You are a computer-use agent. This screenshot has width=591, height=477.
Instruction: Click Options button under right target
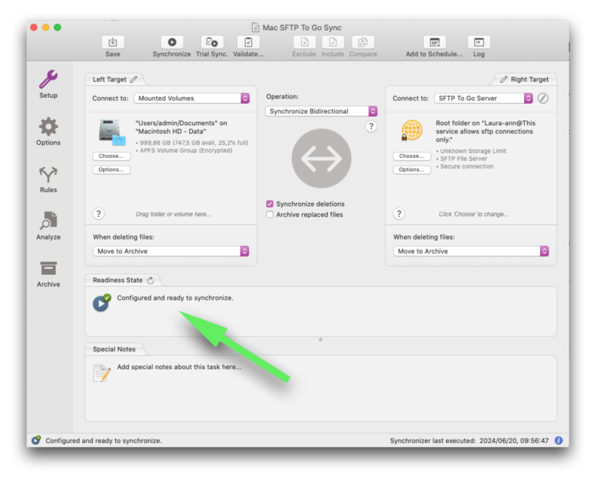pyautogui.click(x=412, y=169)
